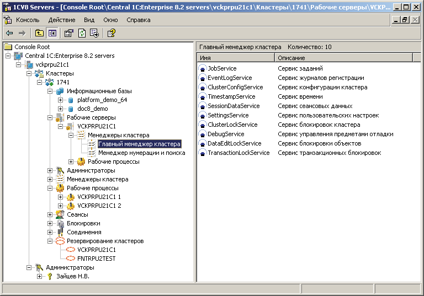The image size is (424, 296).
Task: Select VCKPRPU21C1 2 process item
Action: tap(99, 206)
